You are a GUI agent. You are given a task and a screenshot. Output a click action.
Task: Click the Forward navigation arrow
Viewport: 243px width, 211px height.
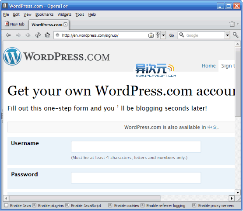click(18, 35)
